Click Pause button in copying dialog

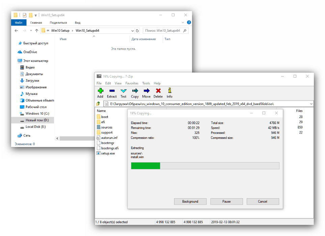(x=226, y=201)
